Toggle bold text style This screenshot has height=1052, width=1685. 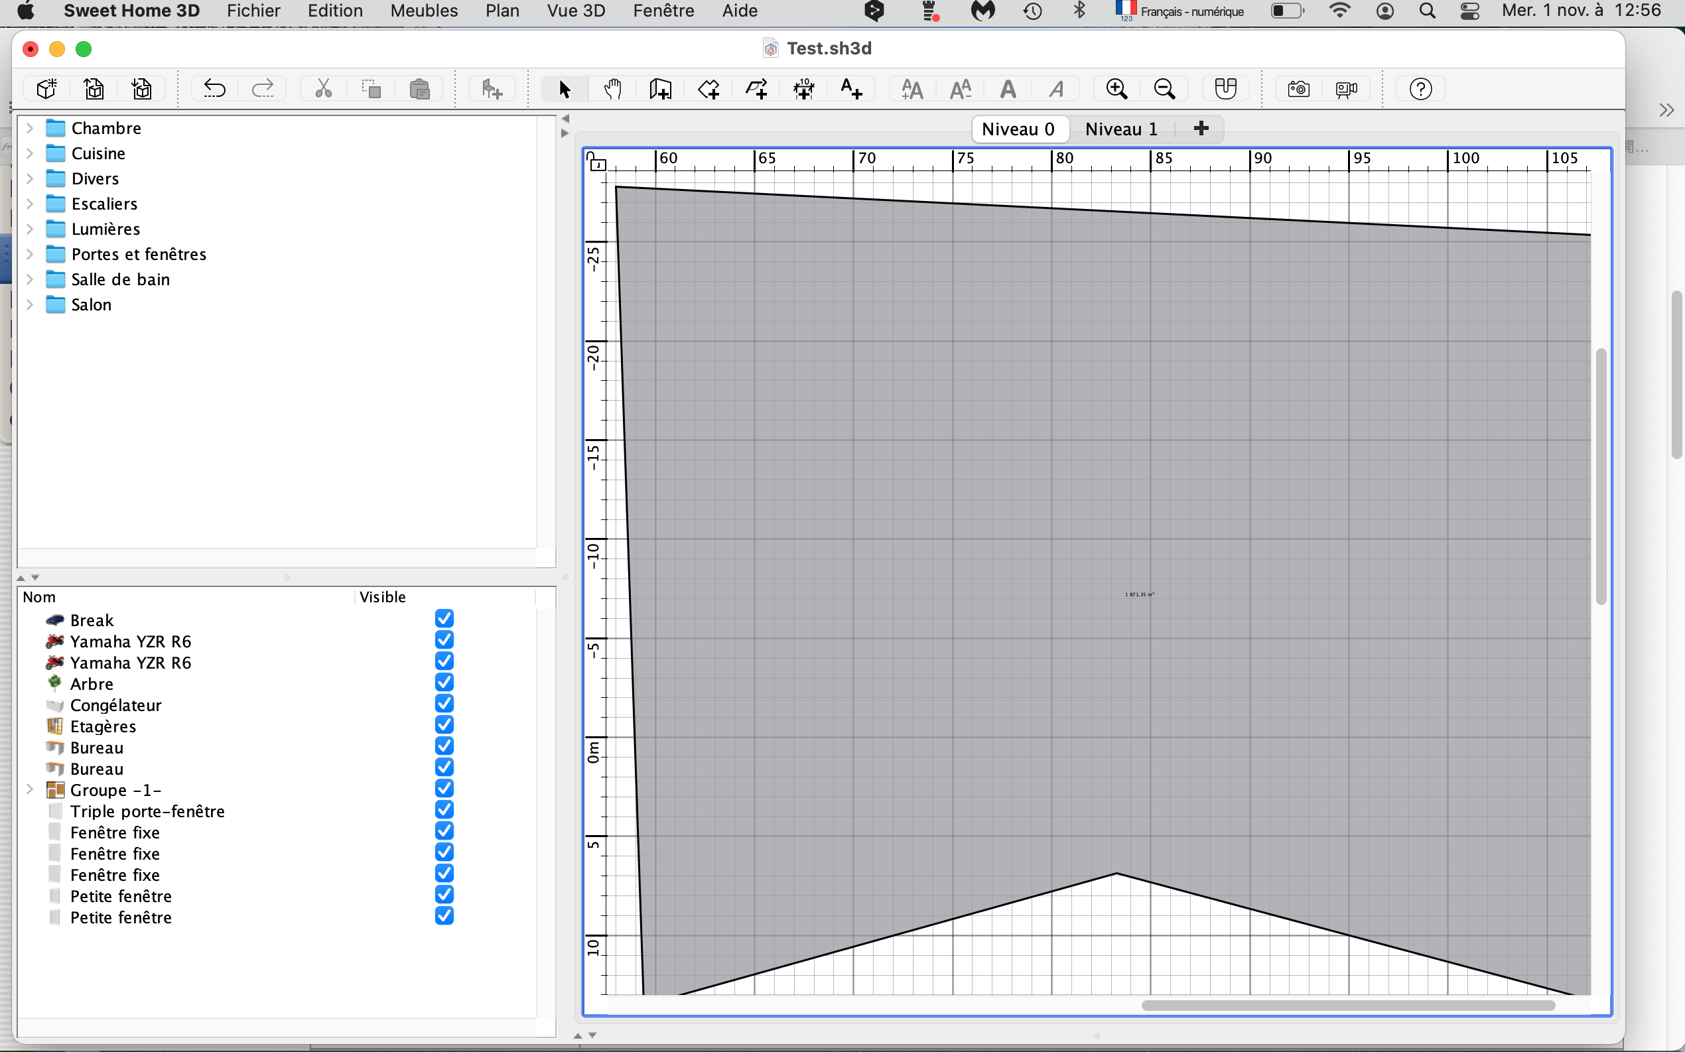(1008, 89)
